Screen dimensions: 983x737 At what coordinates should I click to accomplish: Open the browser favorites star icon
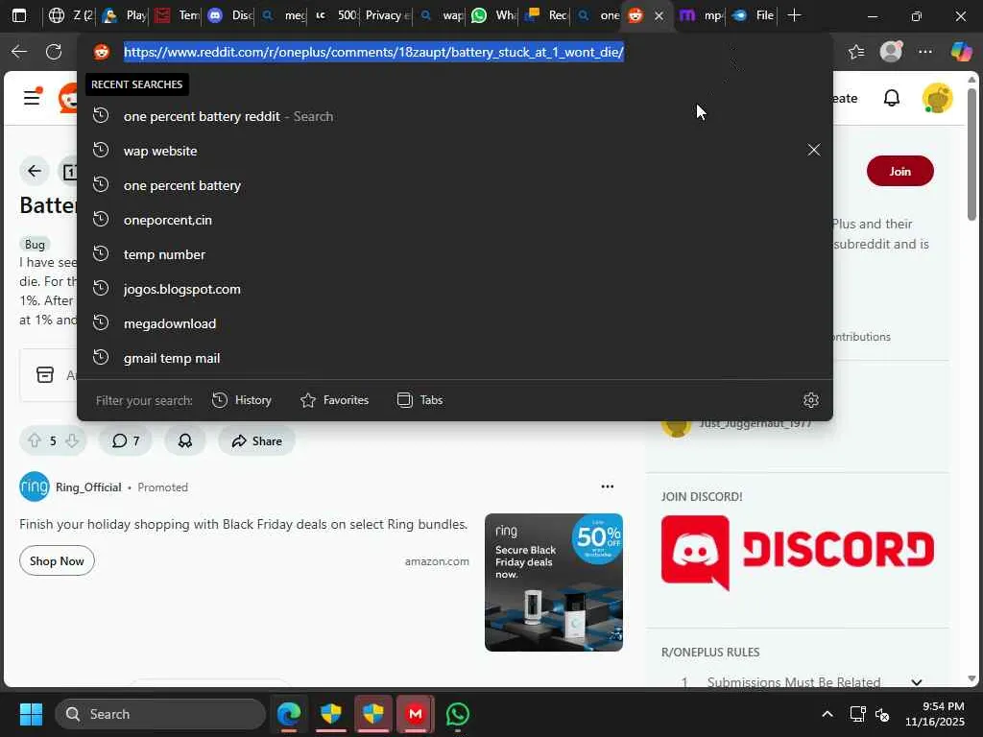[855, 52]
